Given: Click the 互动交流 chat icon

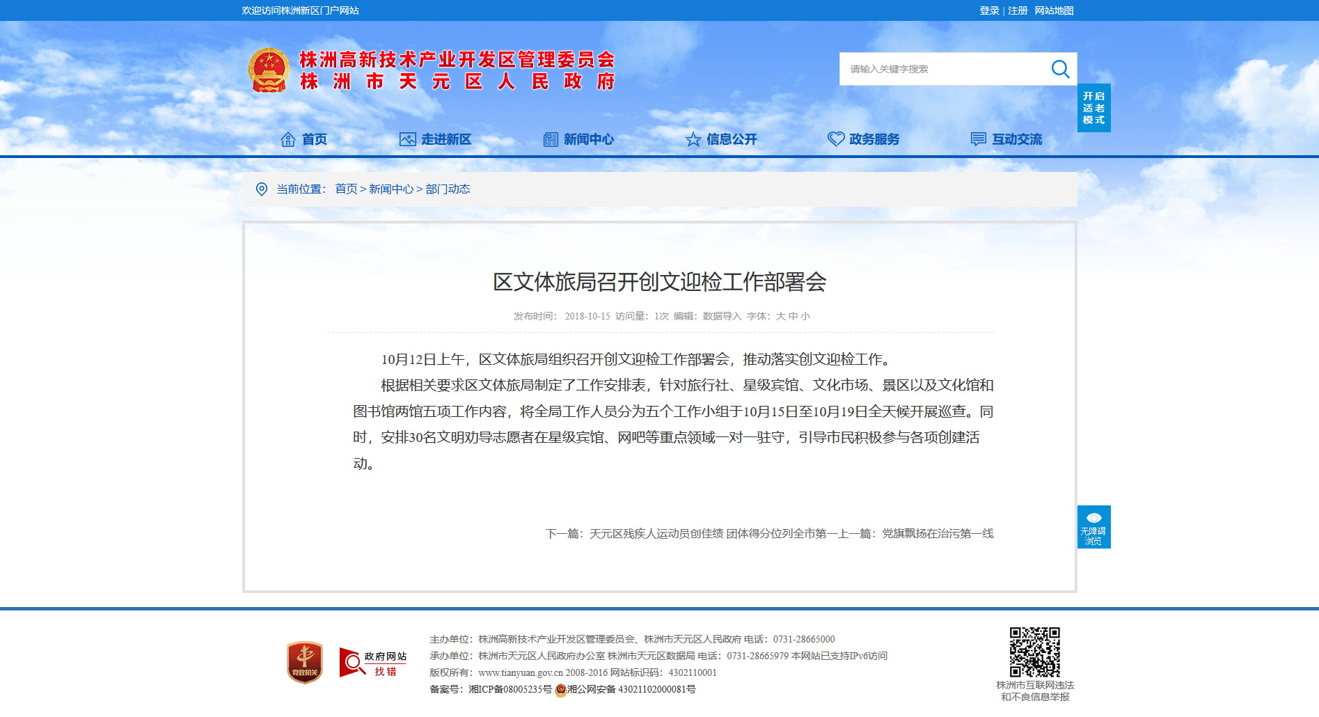Looking at the screenshot, I should coord(979,139).
